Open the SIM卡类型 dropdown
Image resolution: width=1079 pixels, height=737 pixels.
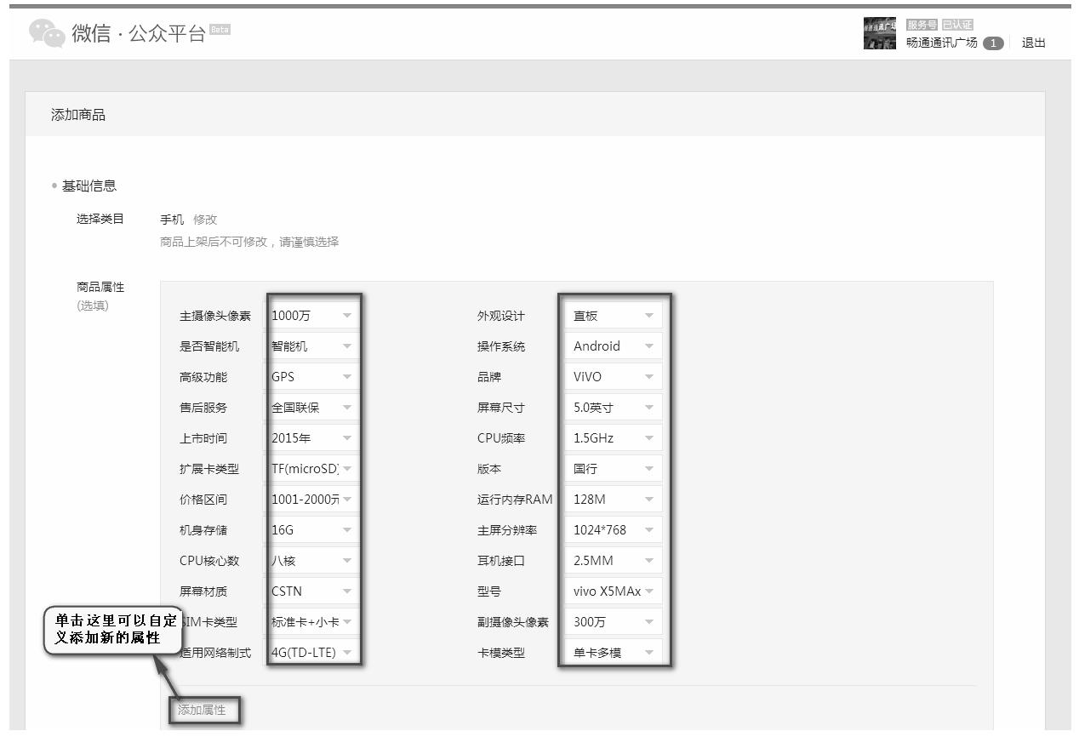(x=312, y=622)
